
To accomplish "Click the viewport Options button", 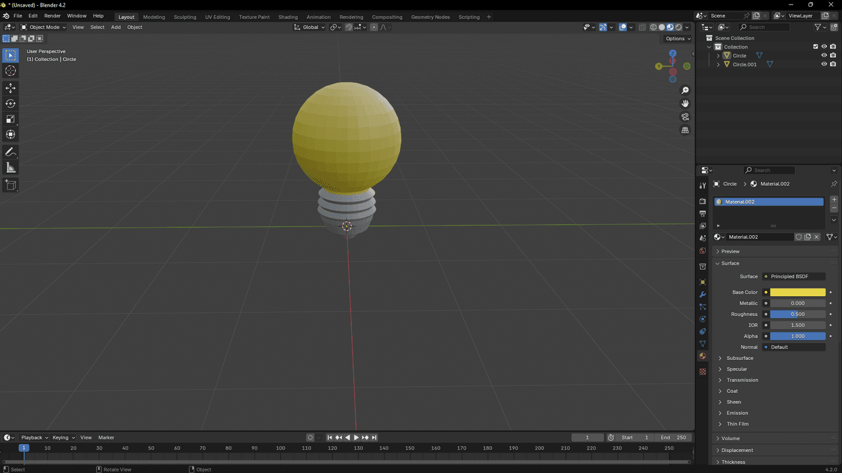I will point(678,39).
